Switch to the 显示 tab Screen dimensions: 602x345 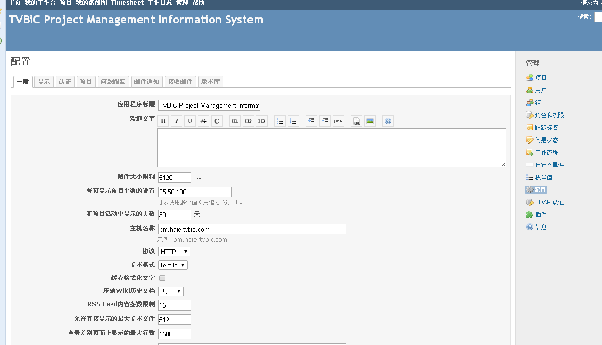tap(44, 82)
